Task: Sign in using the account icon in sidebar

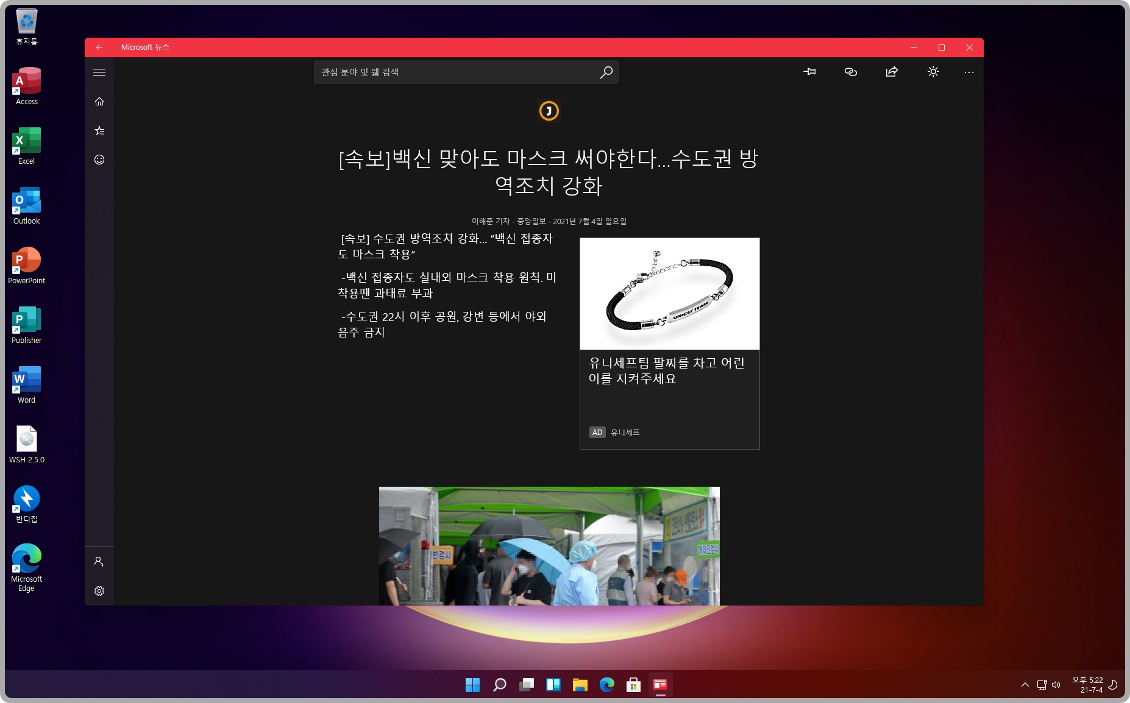Action: point(99,561)
